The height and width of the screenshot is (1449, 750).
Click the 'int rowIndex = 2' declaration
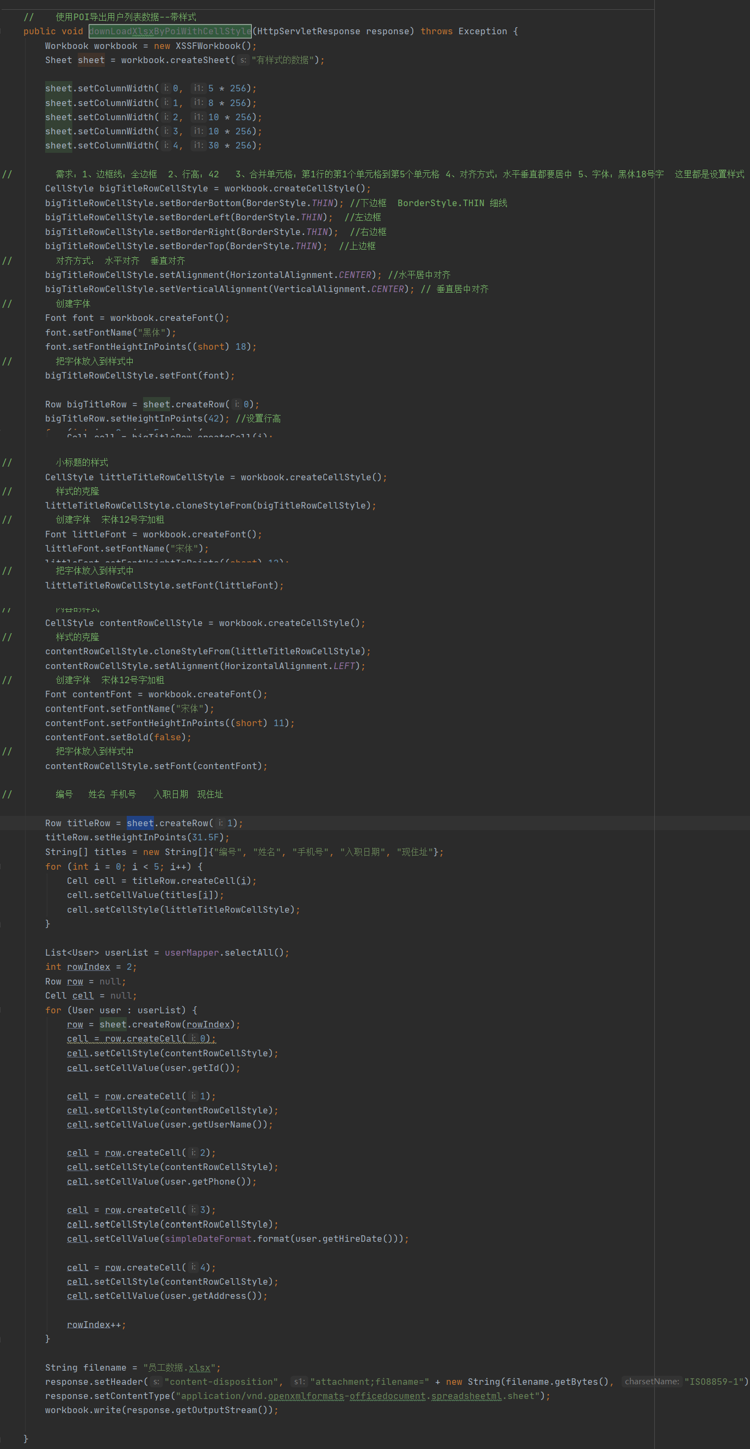(91, 967)
